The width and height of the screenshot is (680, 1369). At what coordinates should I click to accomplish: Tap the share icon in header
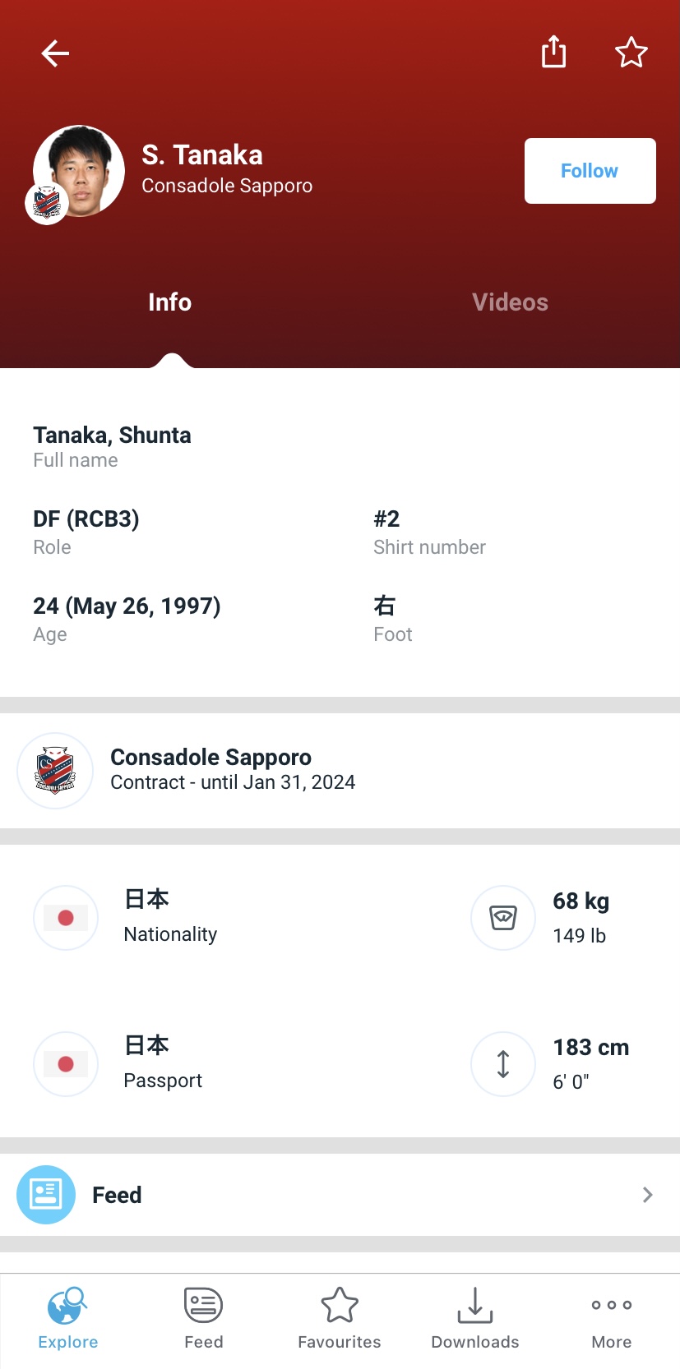[x=553, y=52]
